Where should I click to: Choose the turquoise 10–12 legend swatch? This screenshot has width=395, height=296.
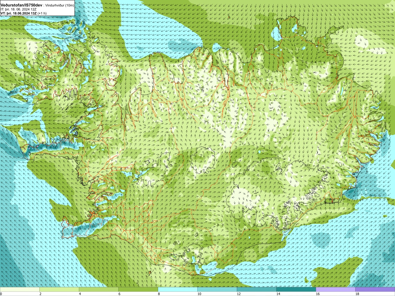217,290
